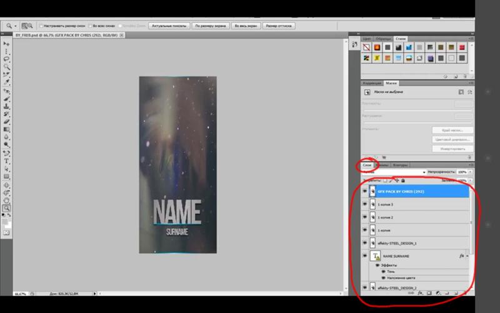Create adjustment layer from Layers panel footer
This screenshot has height=313, width=500.
tap(438, 293)
